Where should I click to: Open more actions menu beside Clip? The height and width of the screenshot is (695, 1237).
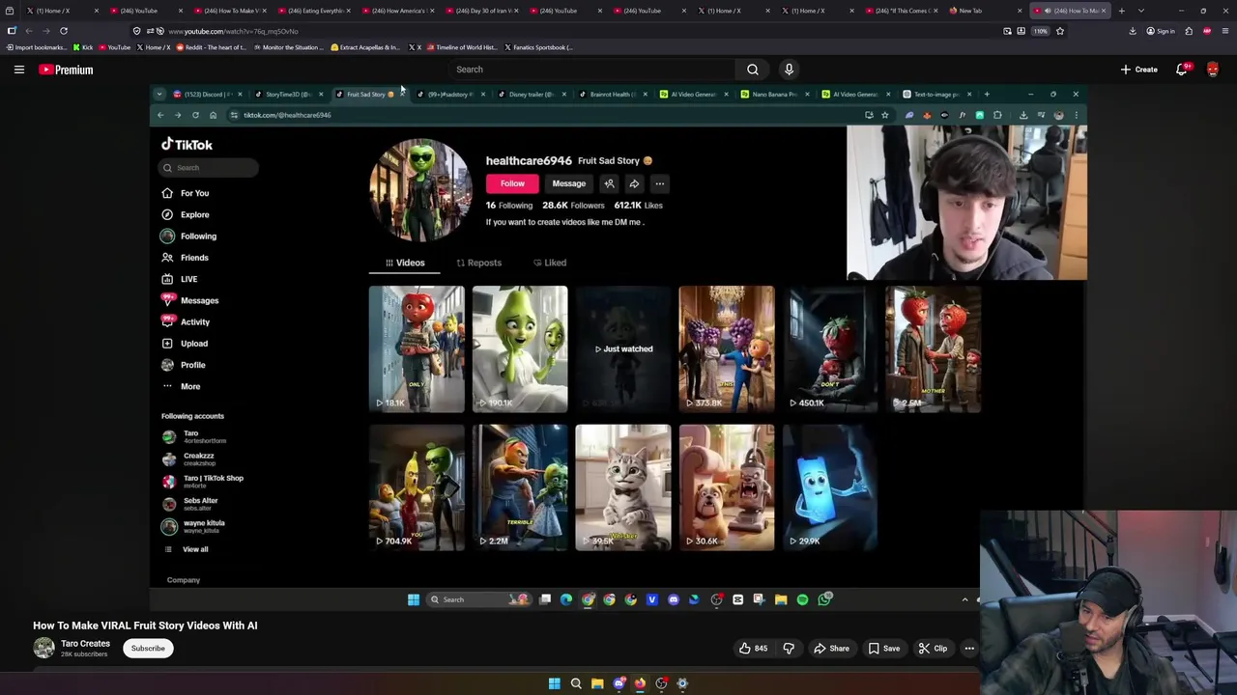point(969,649)
